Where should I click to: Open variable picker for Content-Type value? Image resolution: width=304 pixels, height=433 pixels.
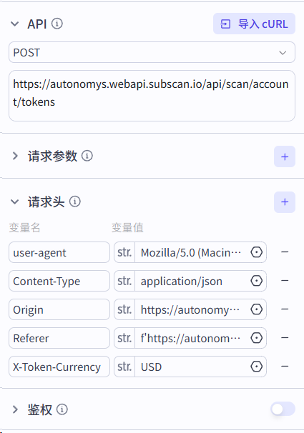tap(257, 281)
